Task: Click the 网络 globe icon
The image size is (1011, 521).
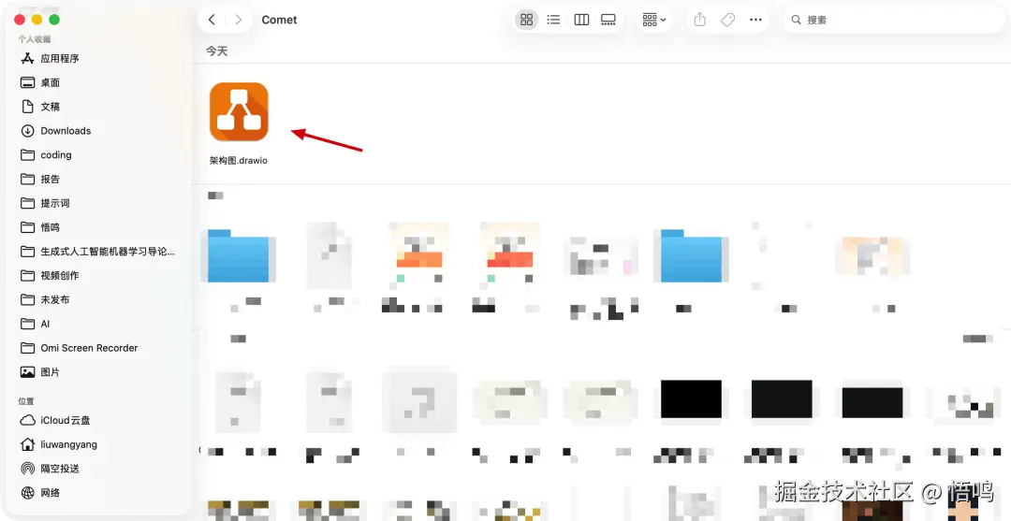Action: coord(27,493)
